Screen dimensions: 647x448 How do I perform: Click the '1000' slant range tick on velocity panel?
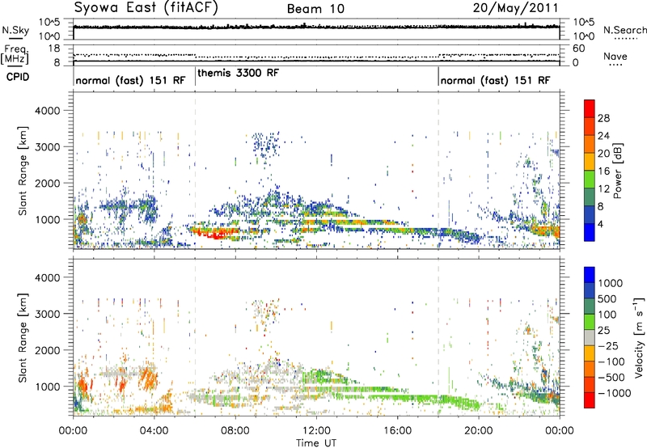[48, 387]
